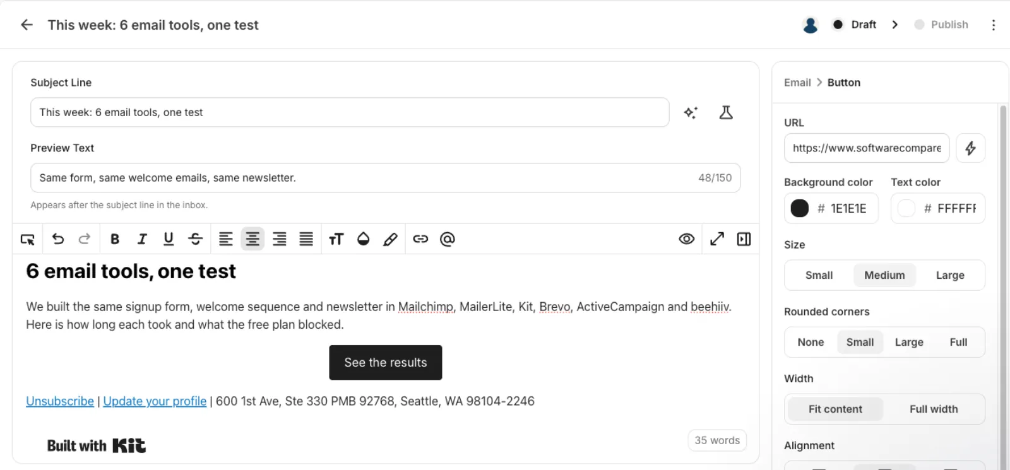Click the lightning bolt icon beside URL
This screenshot has height=470, width=1010.
point(971,148)
